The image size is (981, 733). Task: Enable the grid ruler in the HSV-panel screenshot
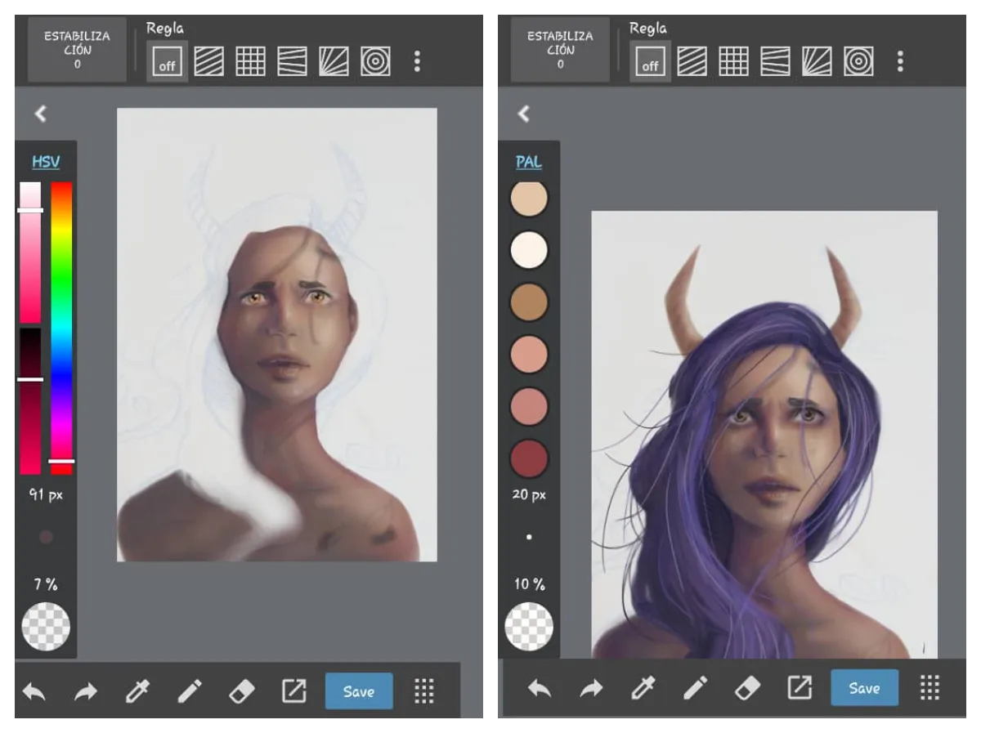(x=250, y=61)
